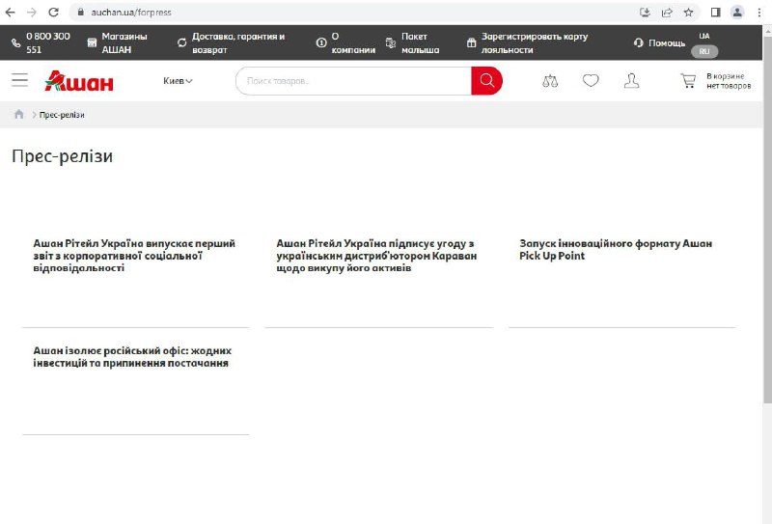Open product comparison scales icon
Viewport: 772px width, 524px height.
tap(550, 81)
